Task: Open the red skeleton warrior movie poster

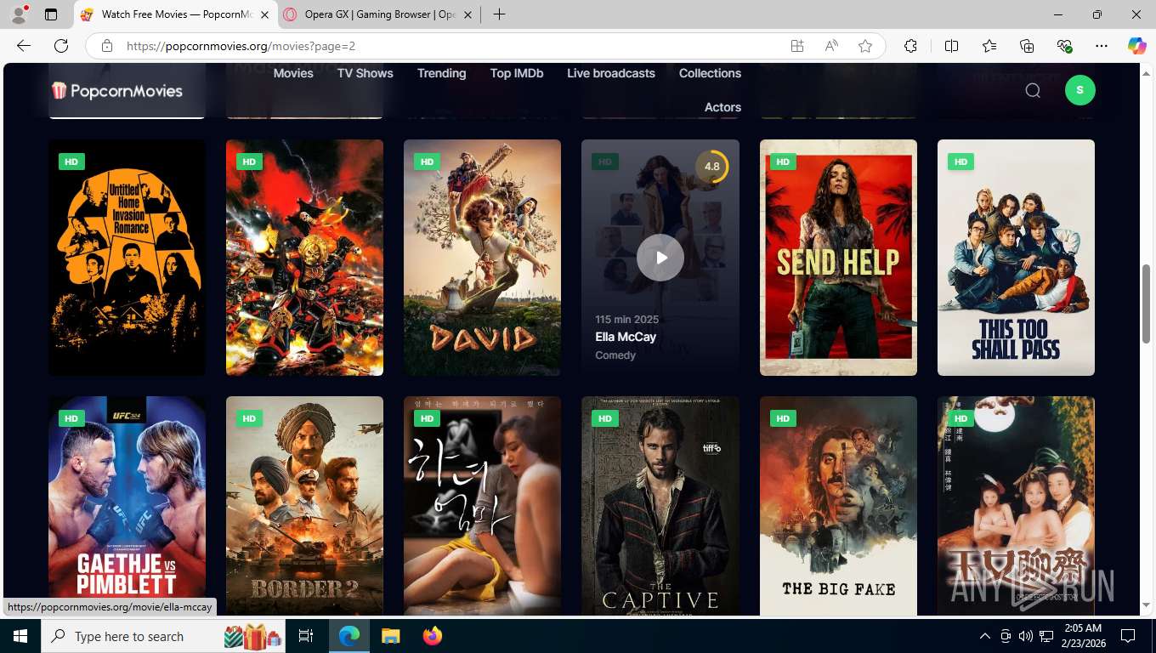Action: (x=304, y=258)
